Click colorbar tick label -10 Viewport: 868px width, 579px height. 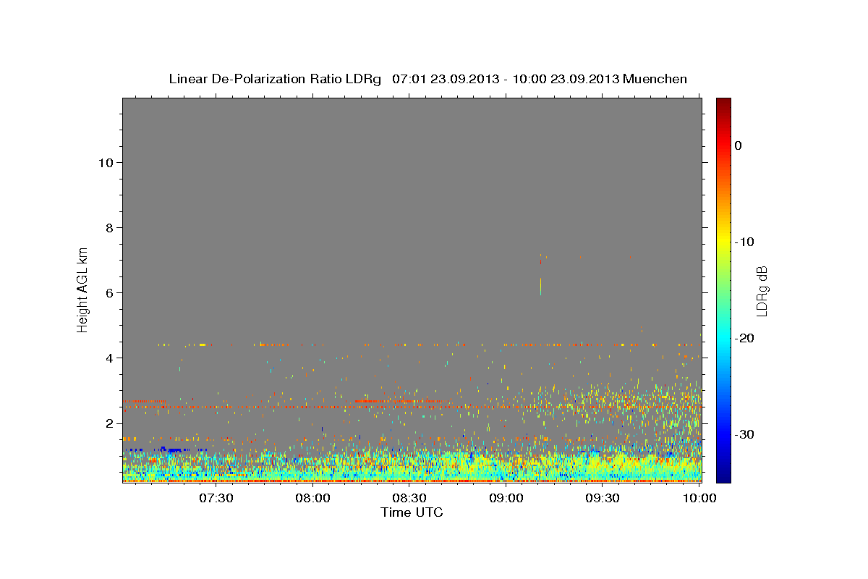coord(745,242)
